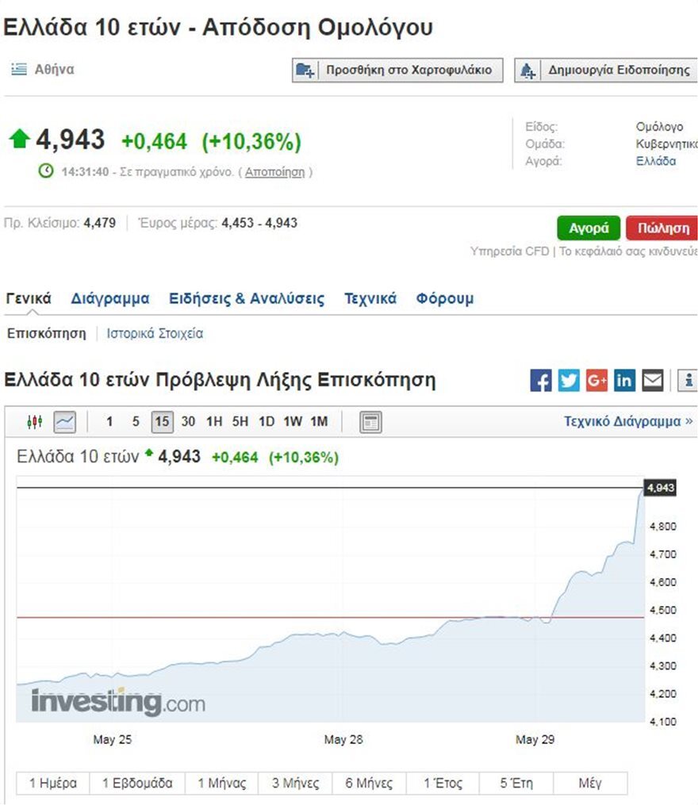Click the green Αγορά button
698x805 pixels.
click(x=589, y=228)
